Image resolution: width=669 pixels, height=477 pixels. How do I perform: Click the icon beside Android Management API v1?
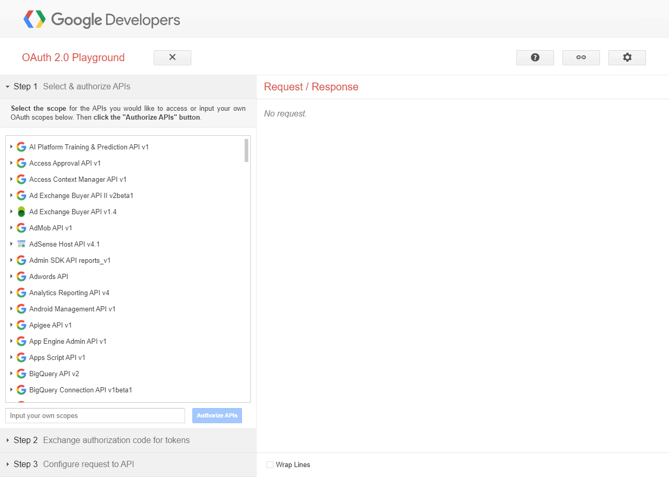(x=21, y=309)
